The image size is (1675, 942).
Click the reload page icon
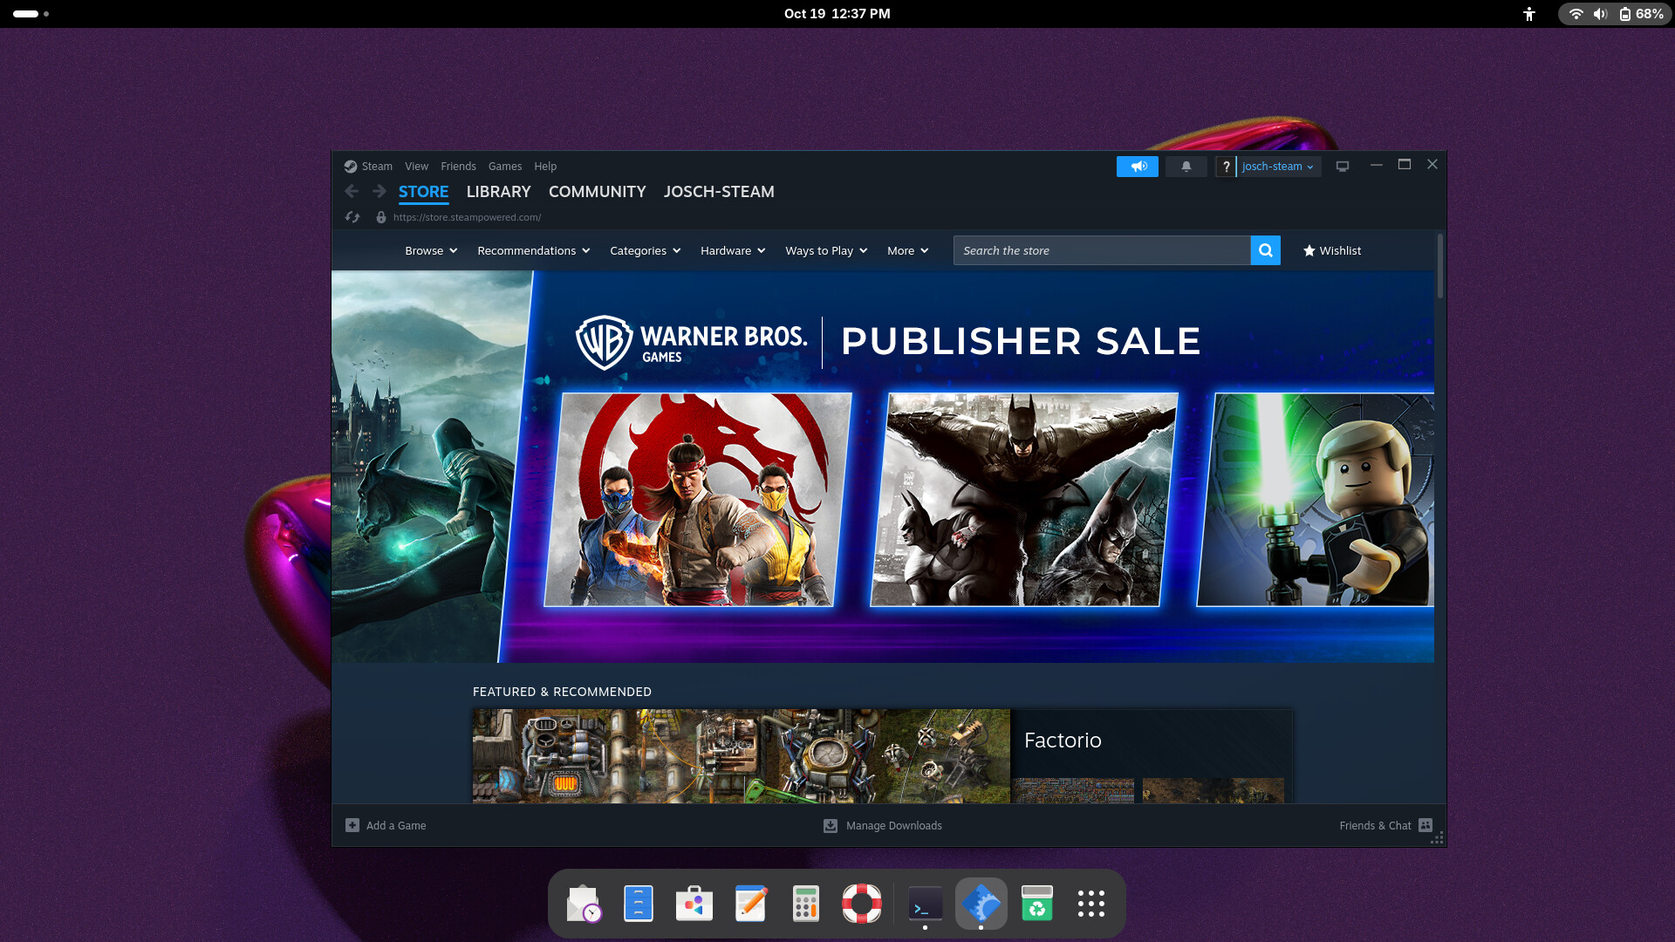click(352, 217)
